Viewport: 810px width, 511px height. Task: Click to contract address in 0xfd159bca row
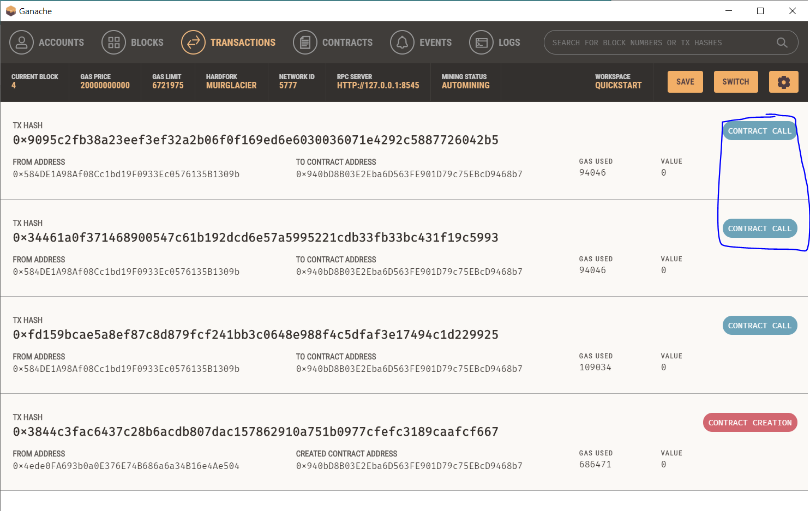pyautogui.click(x=409, y=369)
